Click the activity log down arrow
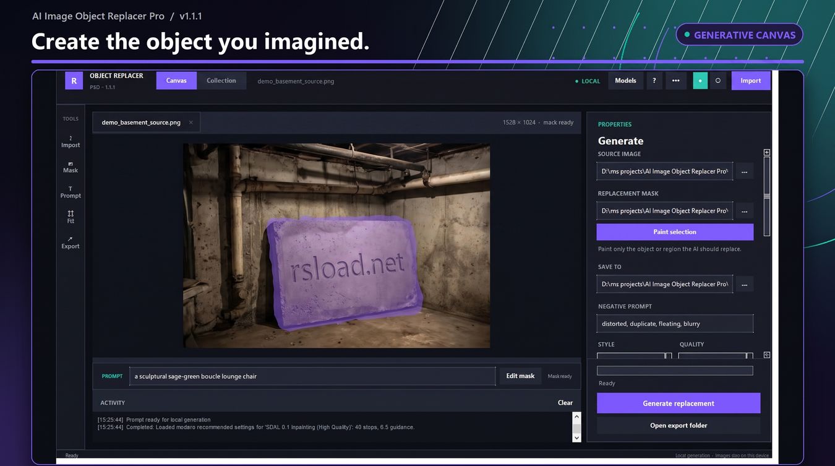The image size is (835, 466). click(576, 438)
